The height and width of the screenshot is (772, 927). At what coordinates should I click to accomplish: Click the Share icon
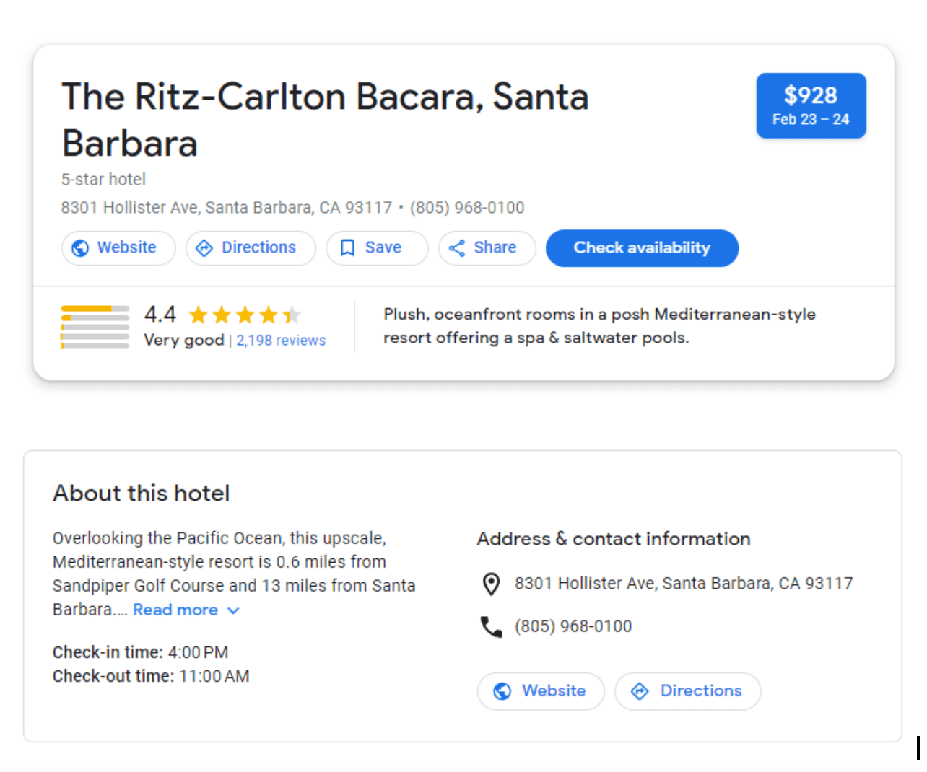[x=458, y=248]
